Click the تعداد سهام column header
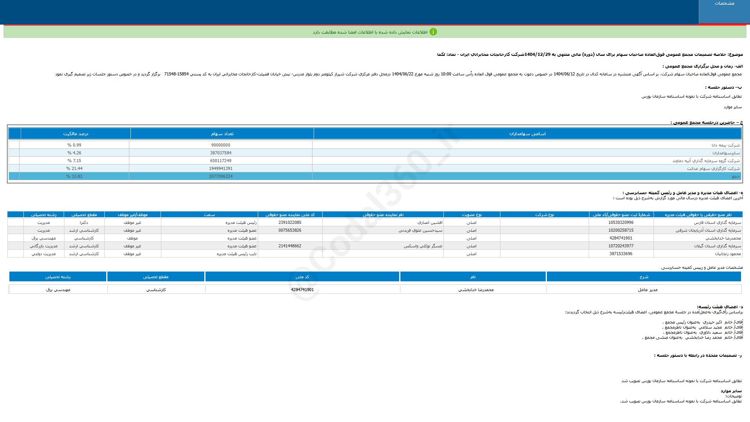Viewport: 750px width, 422px height. click(222, 134)
